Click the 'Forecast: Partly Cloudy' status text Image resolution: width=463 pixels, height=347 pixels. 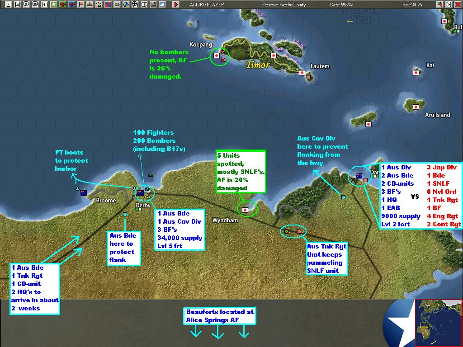[284, 5]
